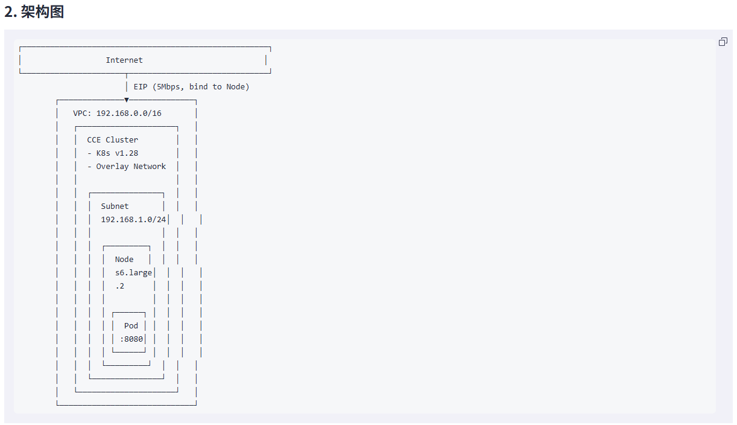Click the "bind to Node)" portion of the EIP text
This screenshot has height=425, width=737.
coord(220,87)
